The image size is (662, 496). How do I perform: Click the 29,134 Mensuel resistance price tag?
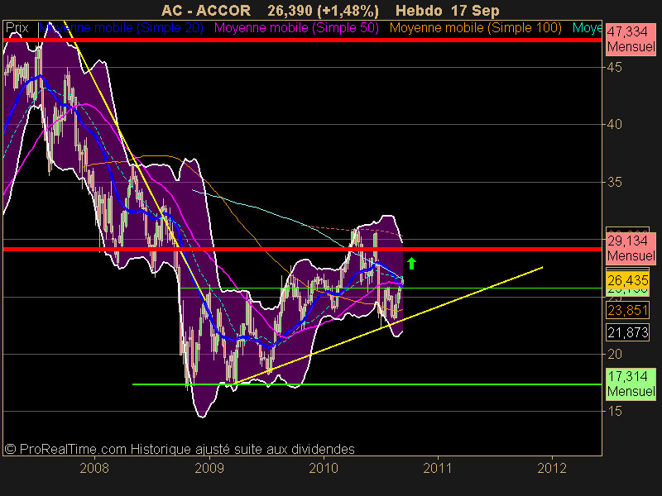pyautogui.click(x=631, y=249)
